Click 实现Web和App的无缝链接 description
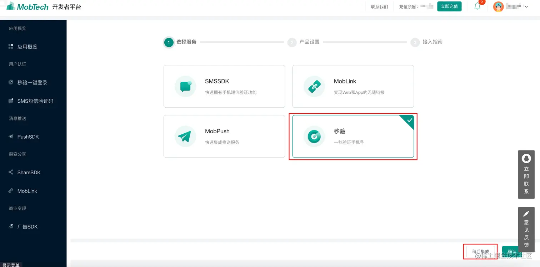Viewport: 540px width, 267px height. pyautogui.click(x=359, y=92)
